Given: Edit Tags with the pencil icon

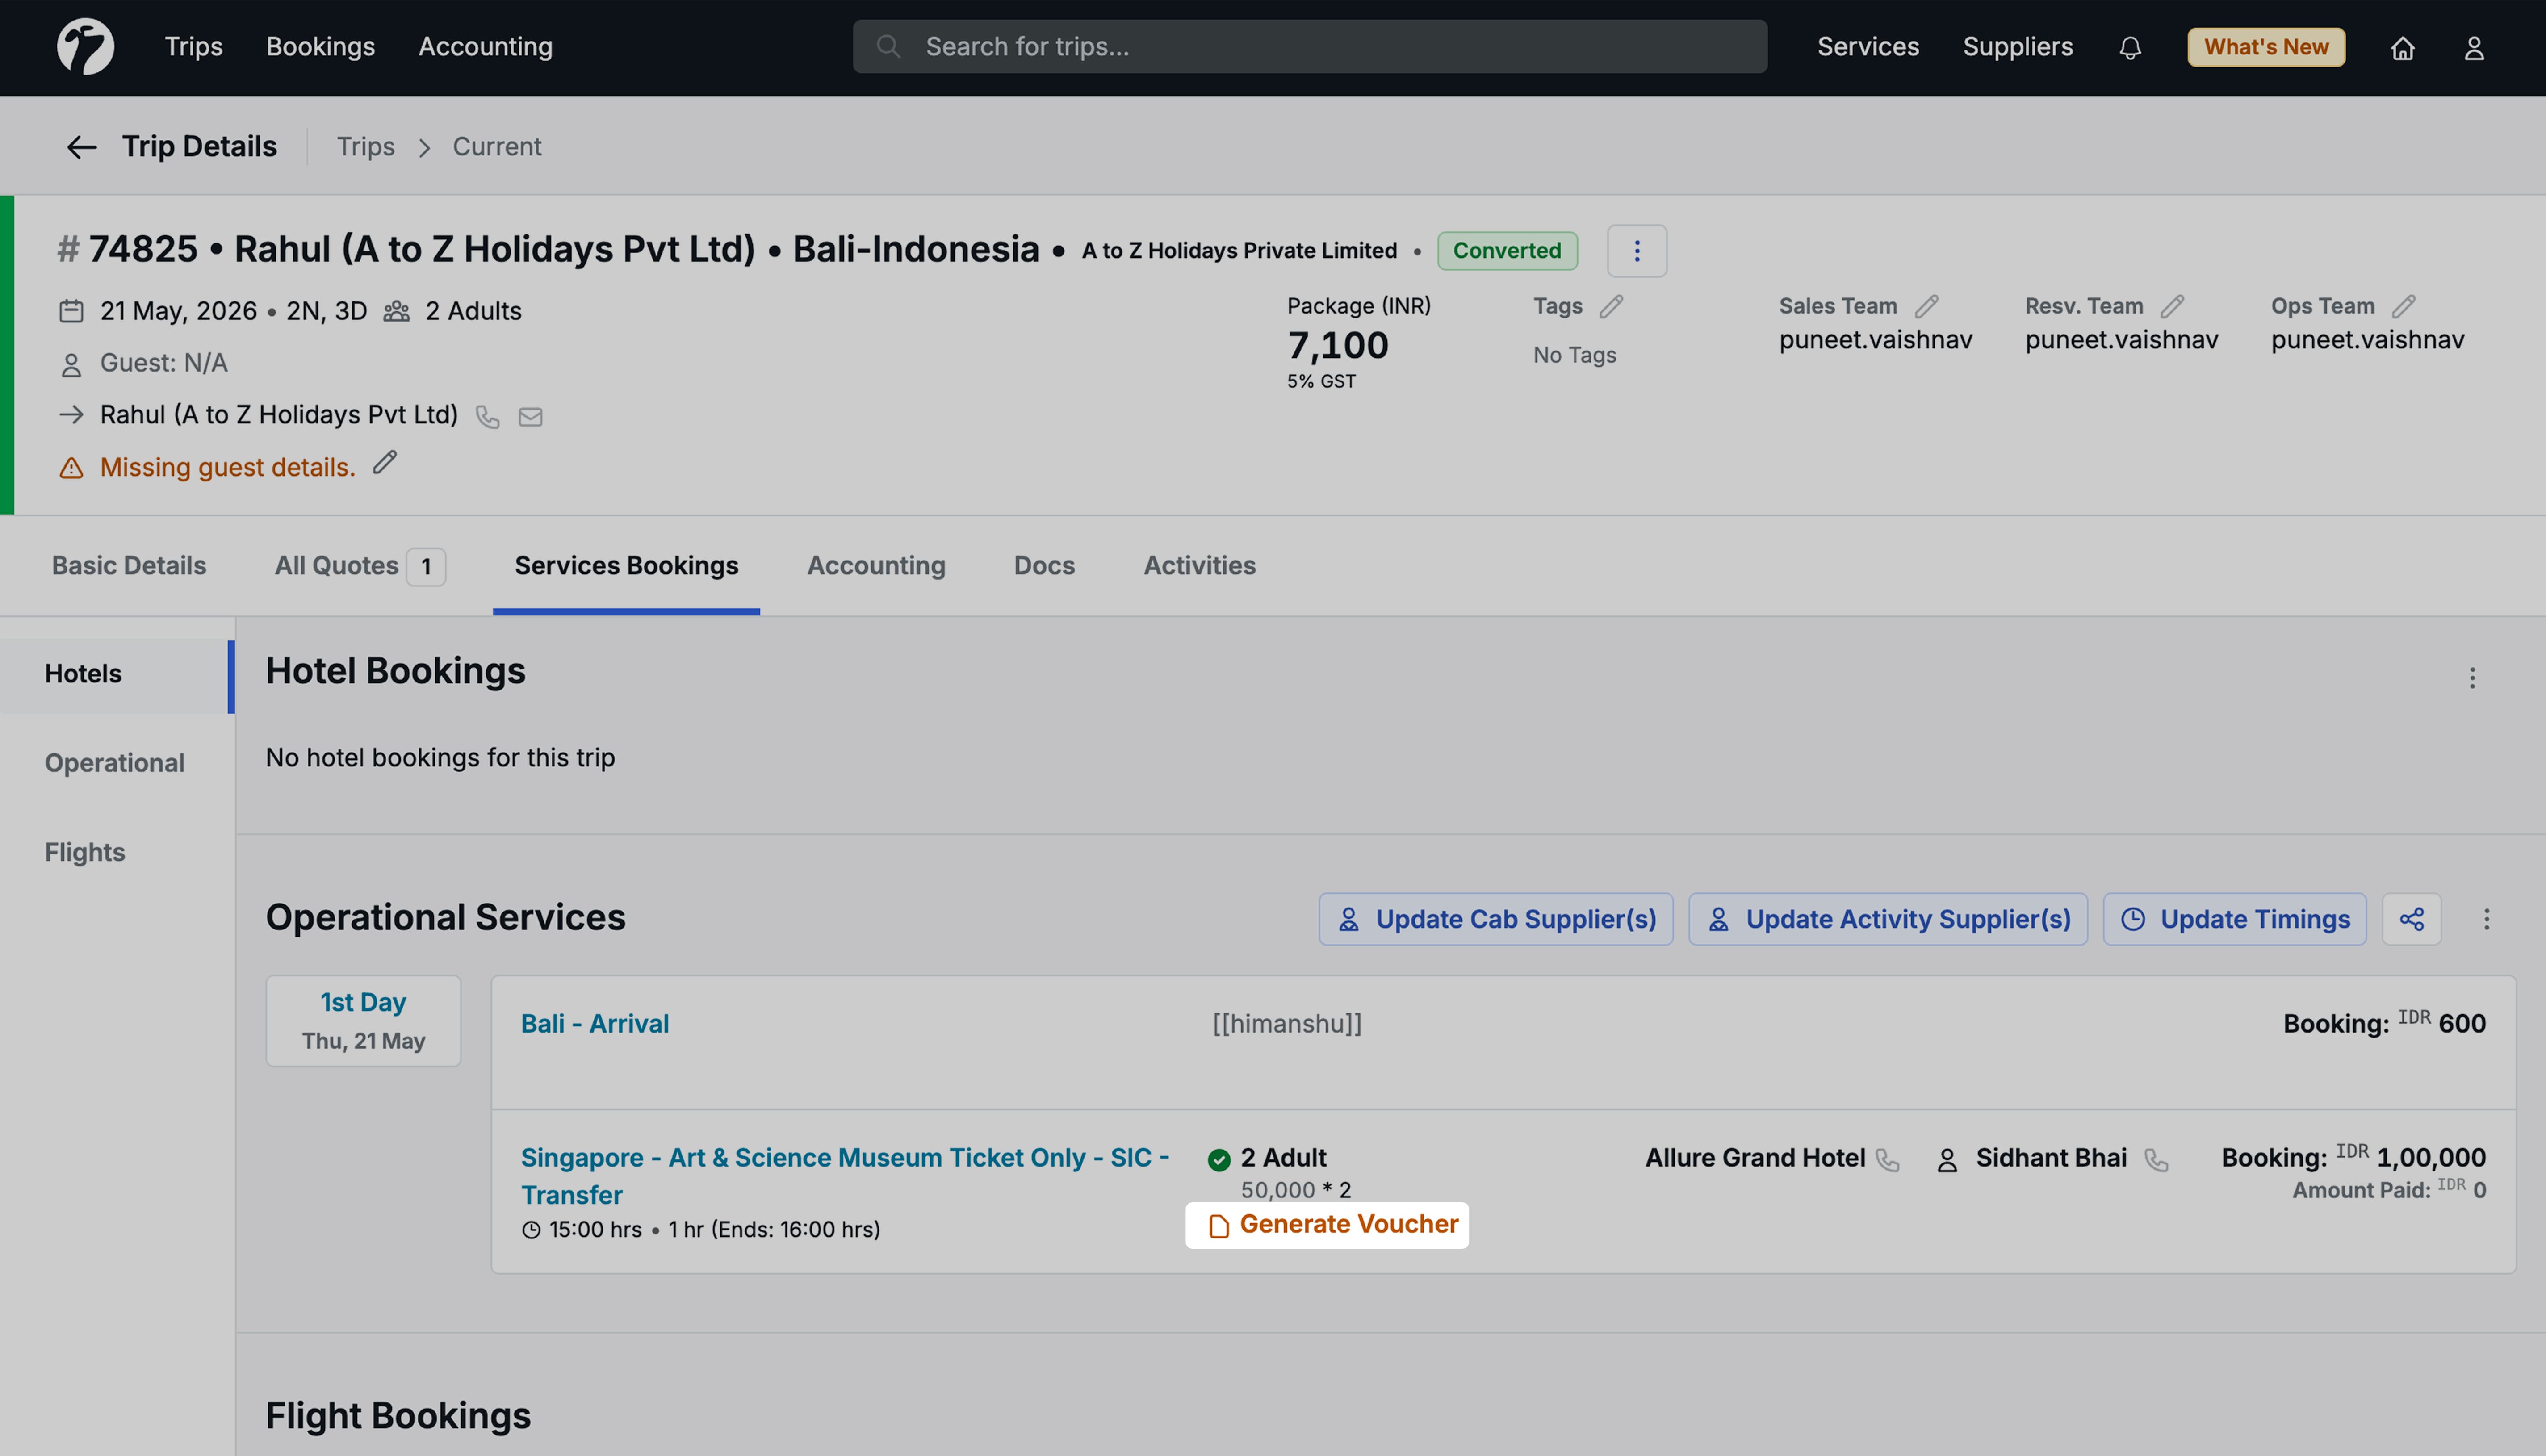Looking at the screenshot, I should (1611, 306).
